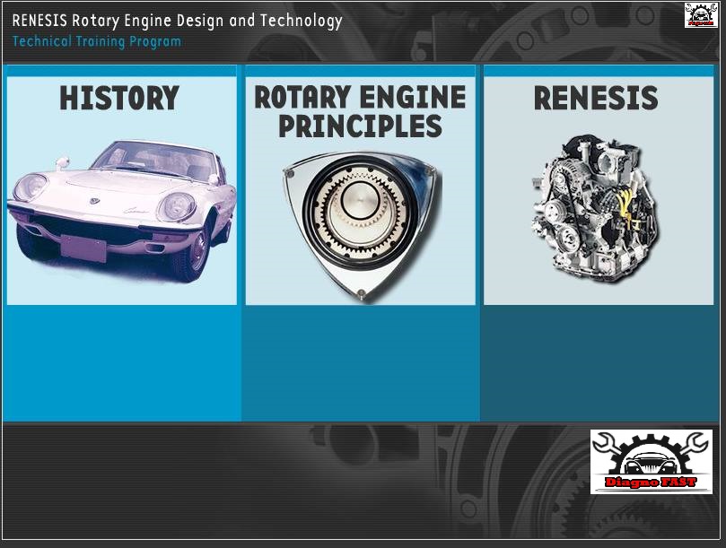726x548 pixels.
Task: Click the title RENESIS Rotary Engine Design and Technology
Action: coord(178,21)
